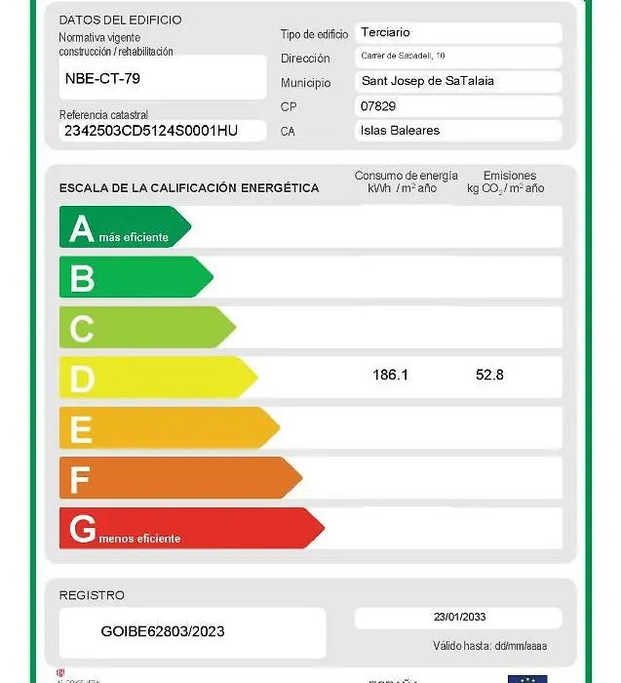621x683 pixels.
Task: Select the yellow D rating arrow
Action: coord(159,378)
